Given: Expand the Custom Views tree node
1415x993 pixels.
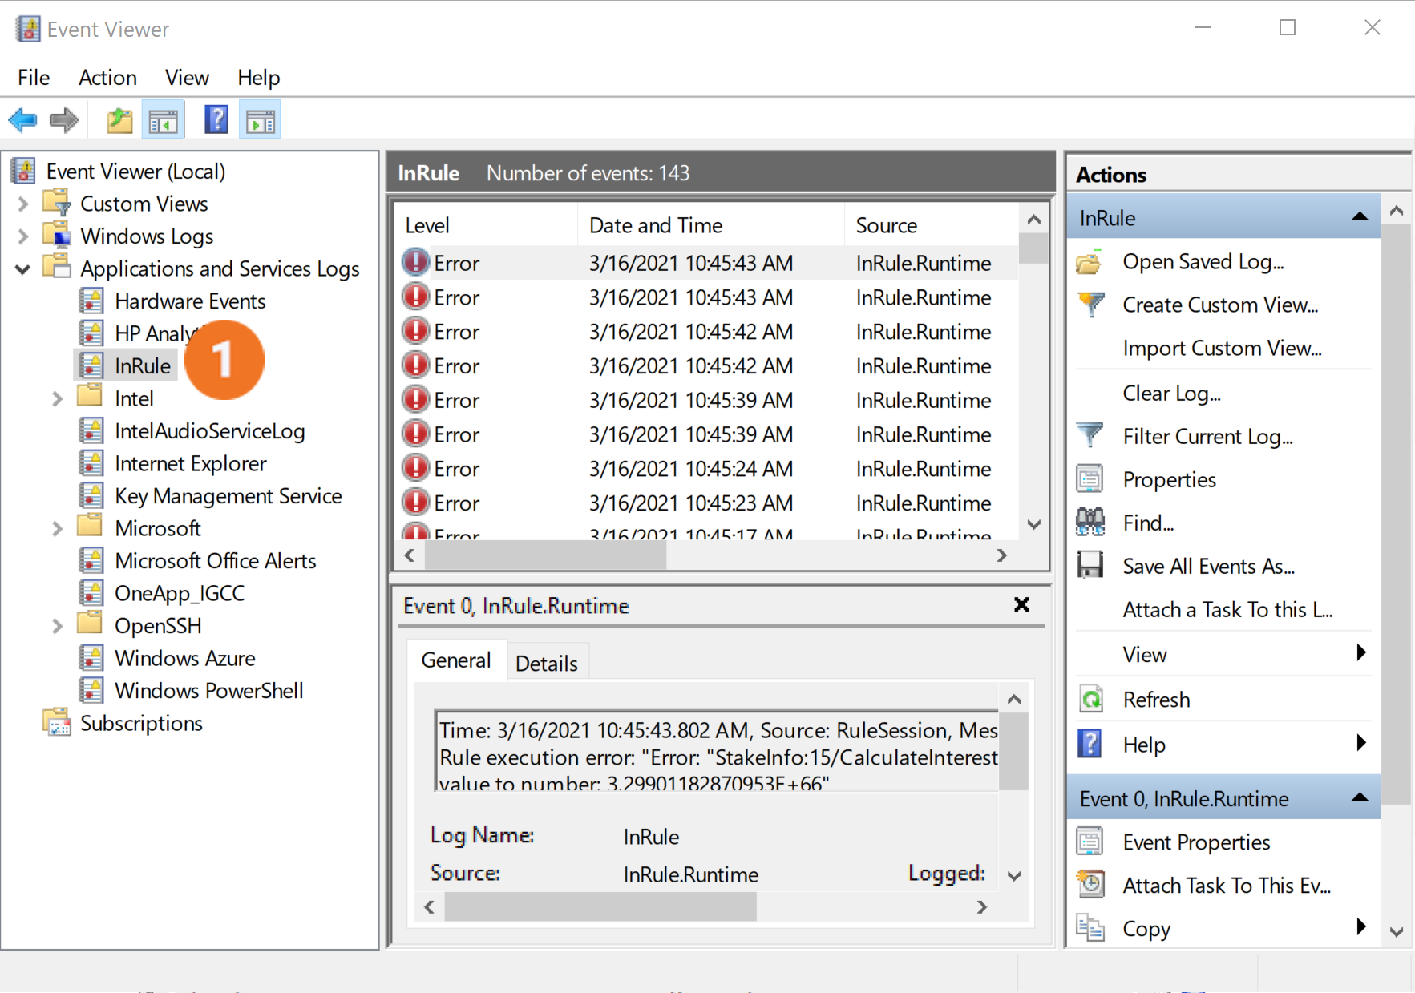Looking at the screenshot, I should [23, 204].
